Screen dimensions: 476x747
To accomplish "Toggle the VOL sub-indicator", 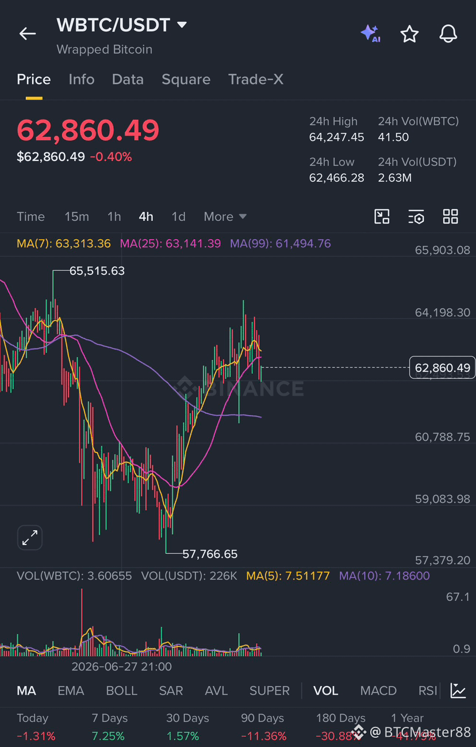I will point(326,691).
